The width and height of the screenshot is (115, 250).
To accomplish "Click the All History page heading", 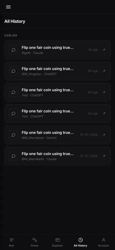I will (15, 21).
